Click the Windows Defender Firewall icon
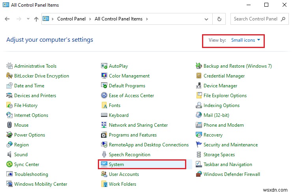The image size is (292, 194). [x=199, y=174]
